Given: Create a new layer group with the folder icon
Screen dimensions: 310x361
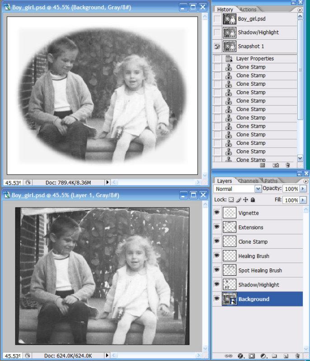Looking at the screenshot, I should click(x=274, y=356).
